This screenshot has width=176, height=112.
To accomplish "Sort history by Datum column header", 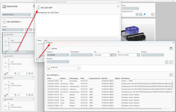I will (49, 78).
